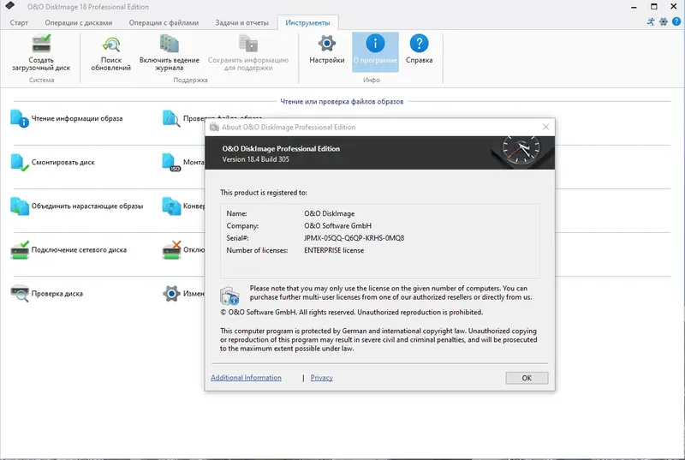Click the running figure icon top right

click(x=651, y=21)
